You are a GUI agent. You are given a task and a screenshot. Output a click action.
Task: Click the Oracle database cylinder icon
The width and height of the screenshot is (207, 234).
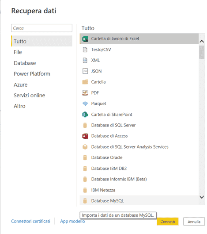pos(85,157)
